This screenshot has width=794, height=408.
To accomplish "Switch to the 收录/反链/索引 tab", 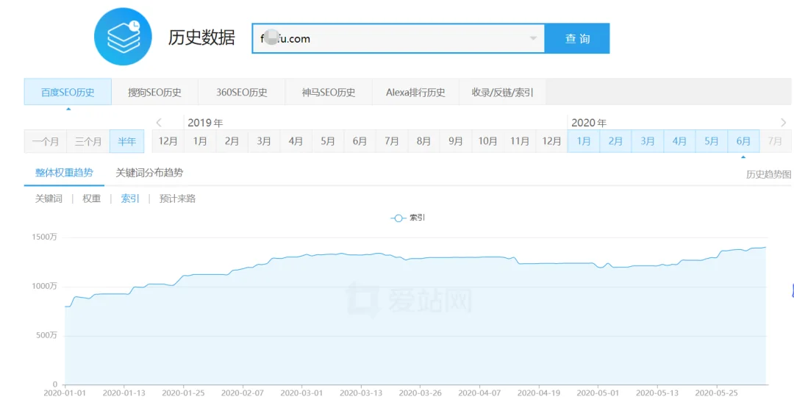I will coord(502,92).
